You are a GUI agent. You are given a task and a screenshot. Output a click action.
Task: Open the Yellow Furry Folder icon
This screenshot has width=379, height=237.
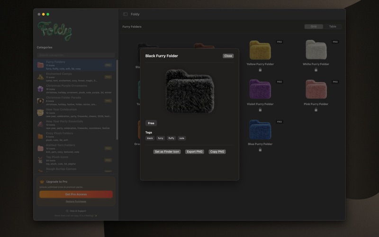pos(260,50)
